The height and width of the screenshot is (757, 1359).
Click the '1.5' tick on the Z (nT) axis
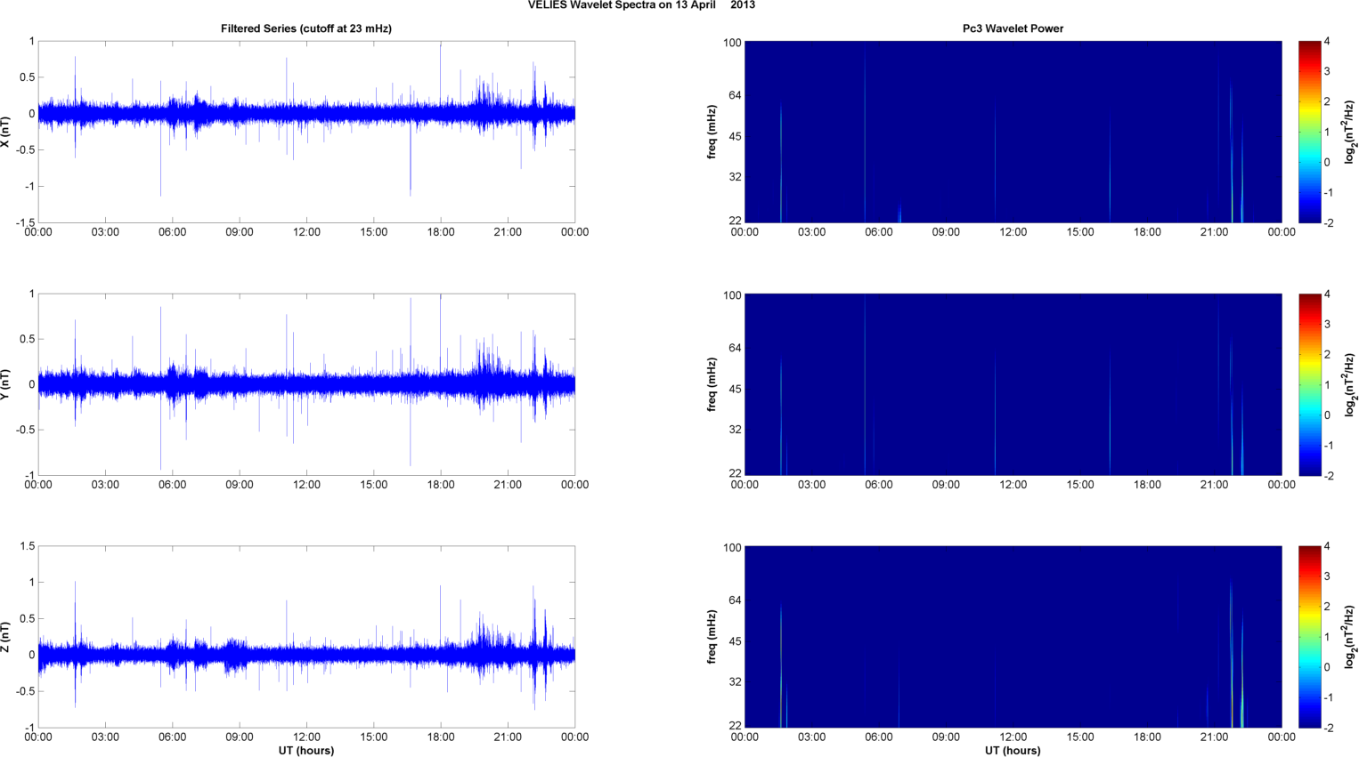coord(27,546)
